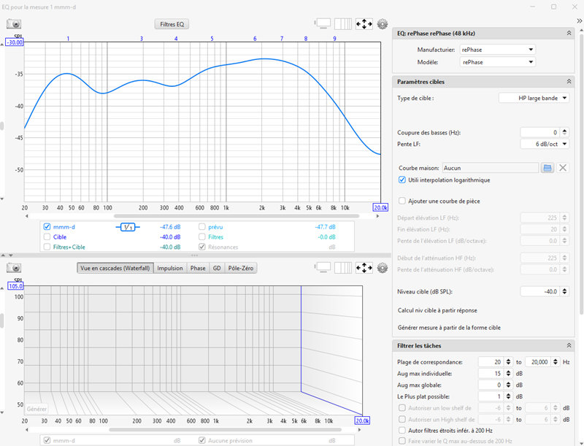Screen dimensions: 584x446
Task: Open upper graph frequency axis limits icon
Action: coord(343,24)
